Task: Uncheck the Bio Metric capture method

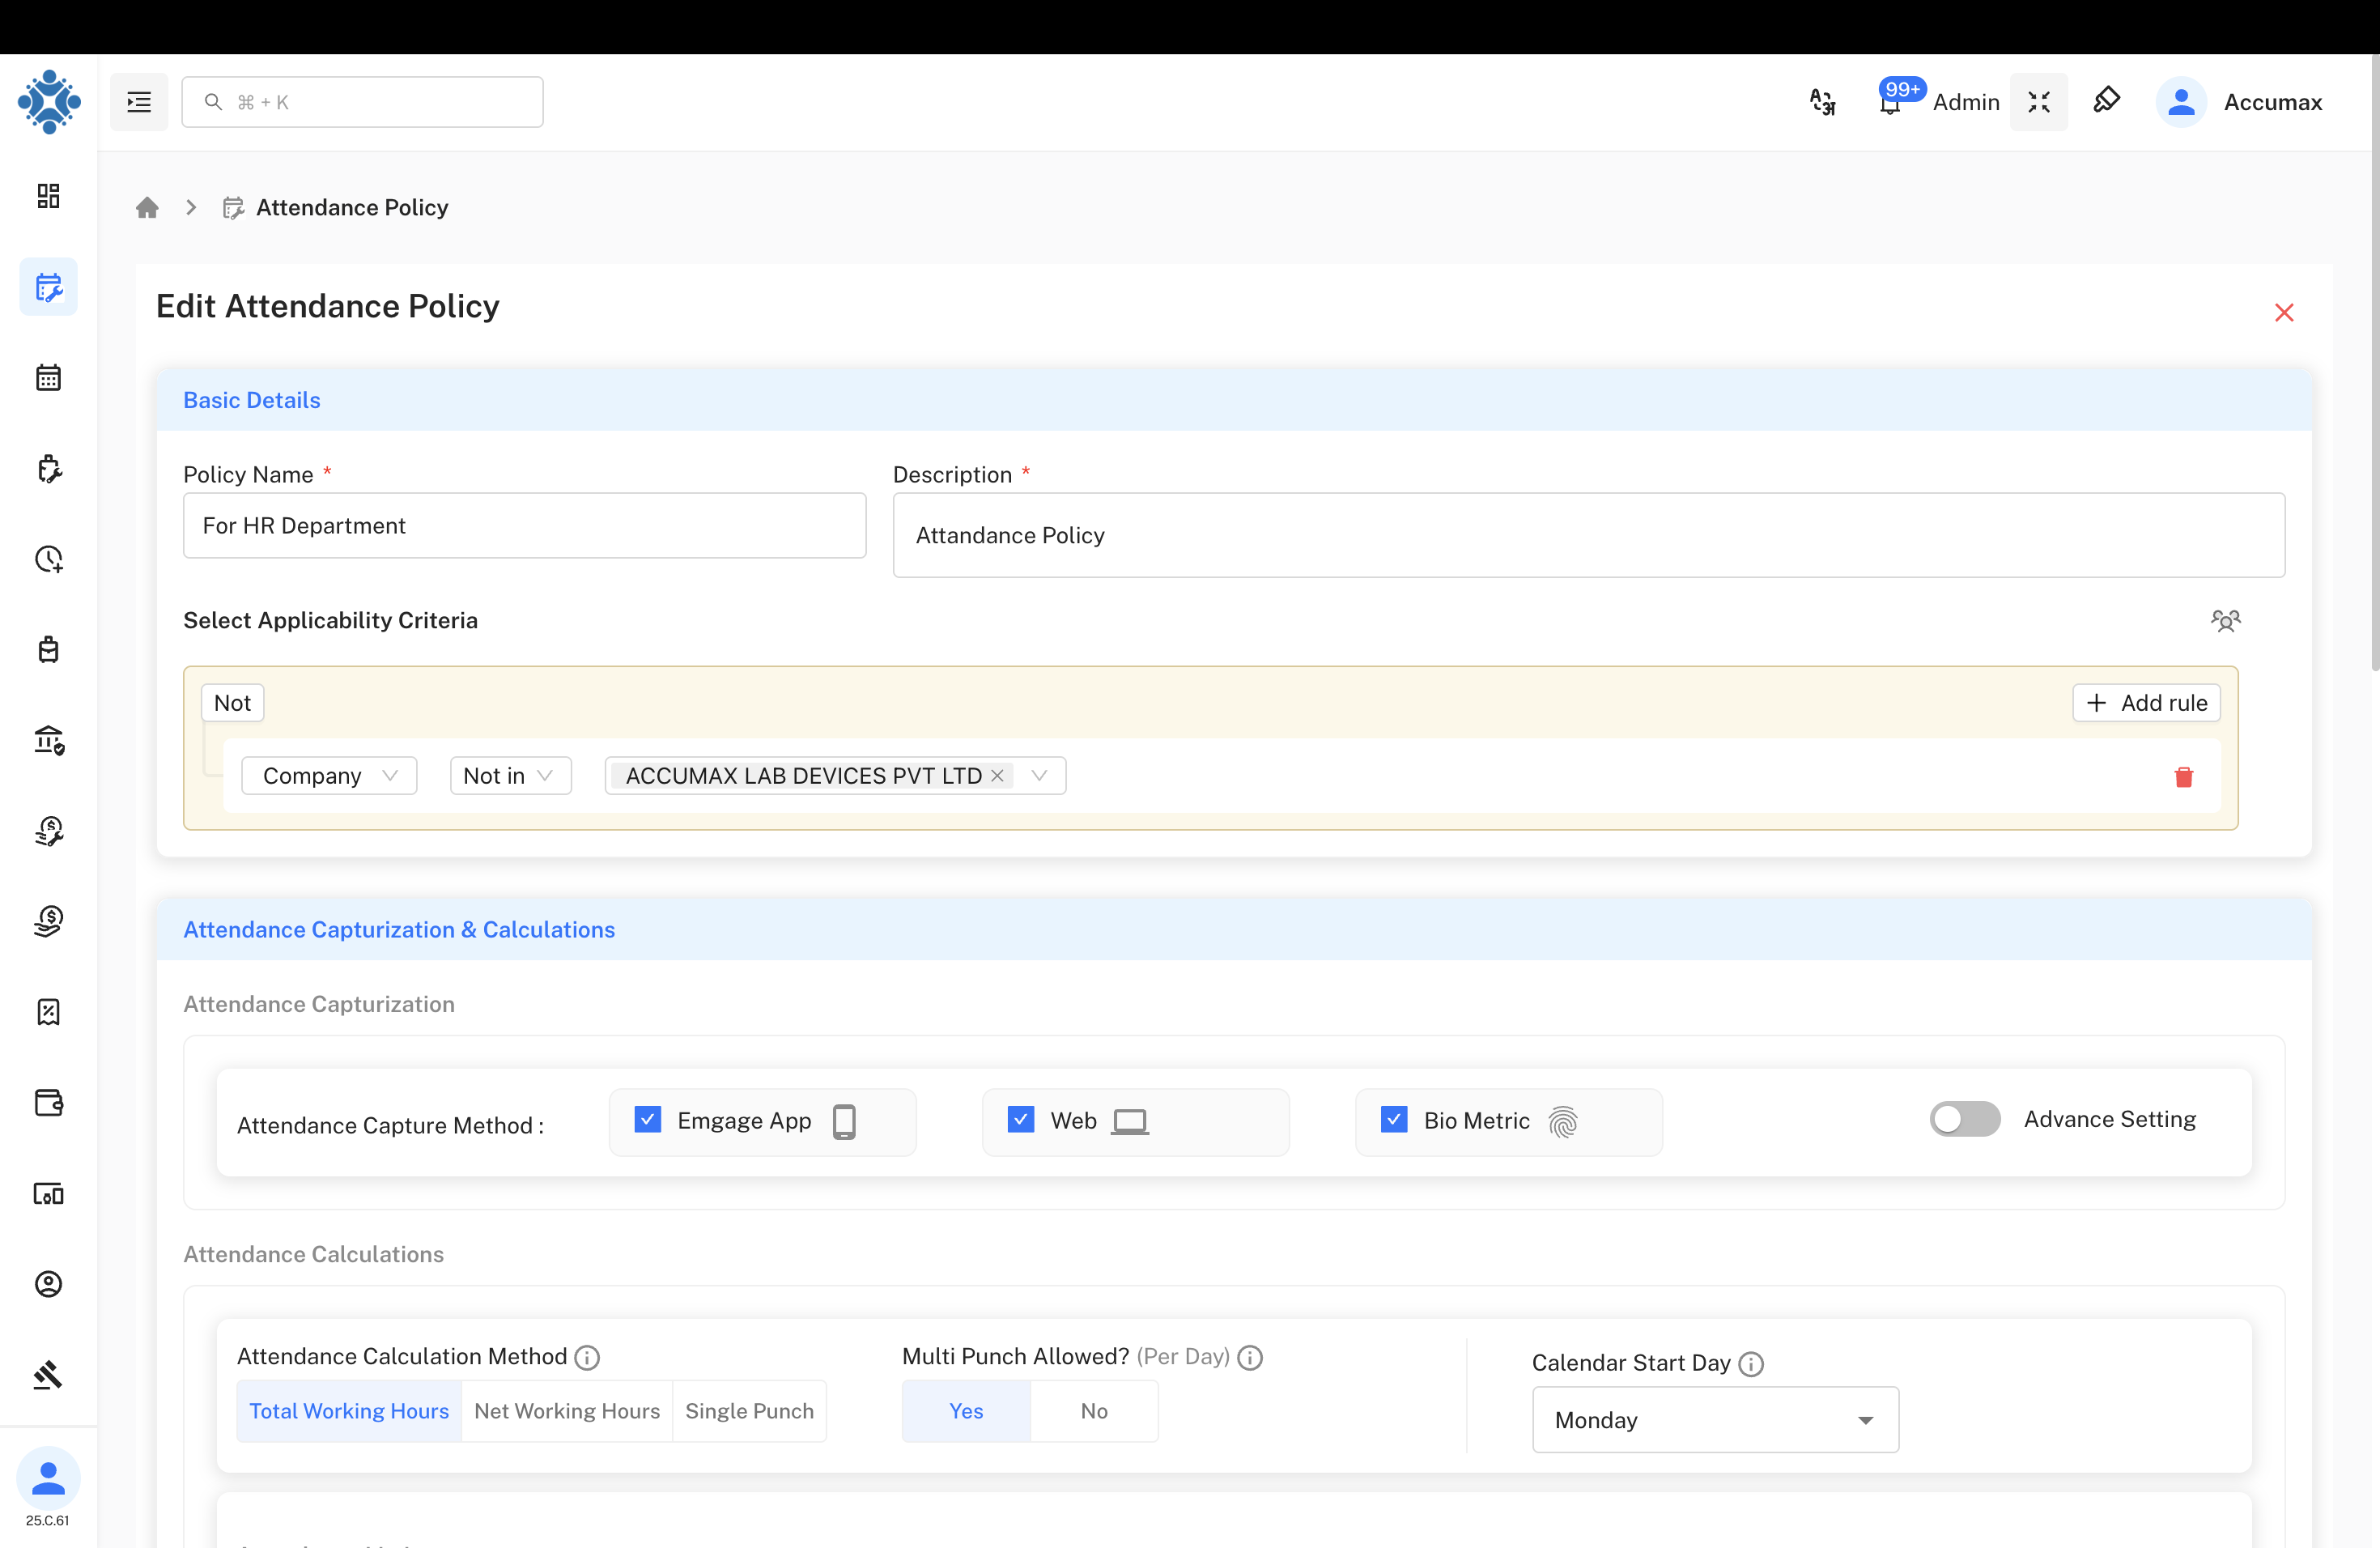Action: [1393, 1120]
